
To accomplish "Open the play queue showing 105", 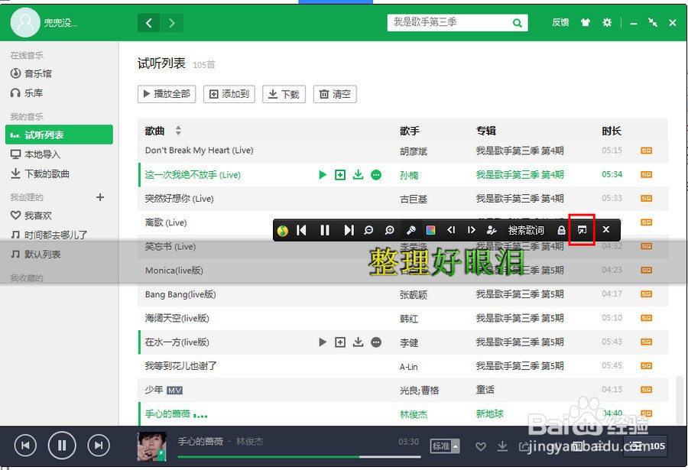I will click(646, 446).
